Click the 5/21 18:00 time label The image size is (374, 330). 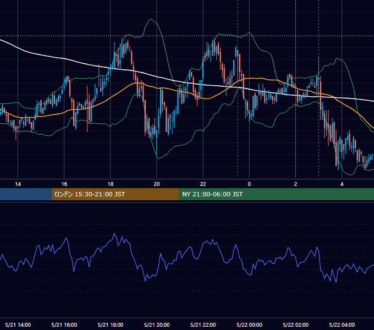click(111, 324)
